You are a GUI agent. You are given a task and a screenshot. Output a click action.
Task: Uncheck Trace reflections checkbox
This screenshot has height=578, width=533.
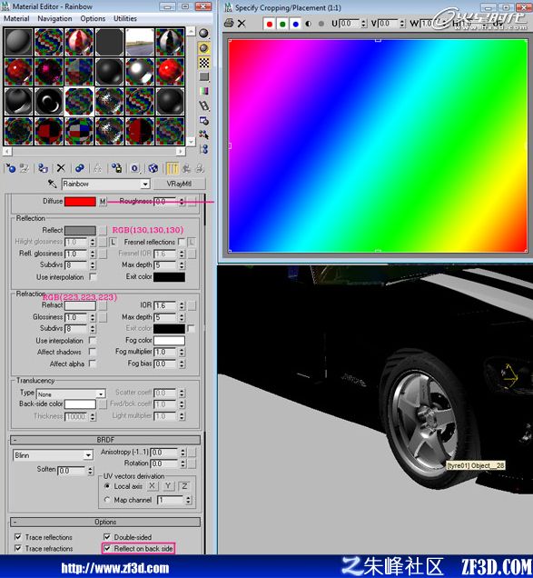[x=17, y=537]
